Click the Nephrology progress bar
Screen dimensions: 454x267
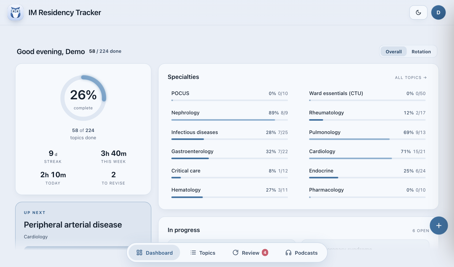[x=230, y=120]
